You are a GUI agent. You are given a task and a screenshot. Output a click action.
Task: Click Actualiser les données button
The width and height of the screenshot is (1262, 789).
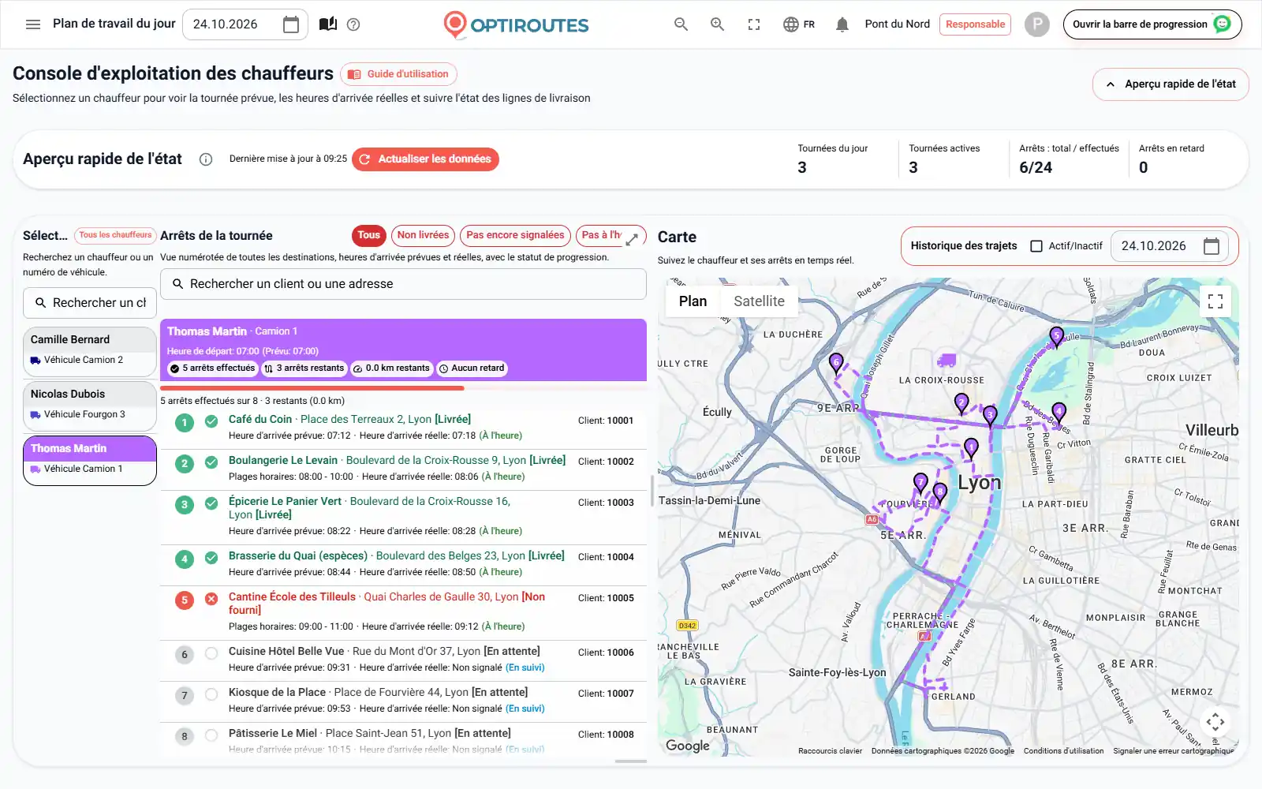425,159
